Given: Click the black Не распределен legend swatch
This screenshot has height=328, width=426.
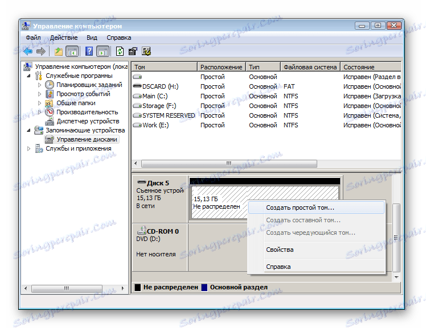Looking at the screenshot, I should pos(138,287).
